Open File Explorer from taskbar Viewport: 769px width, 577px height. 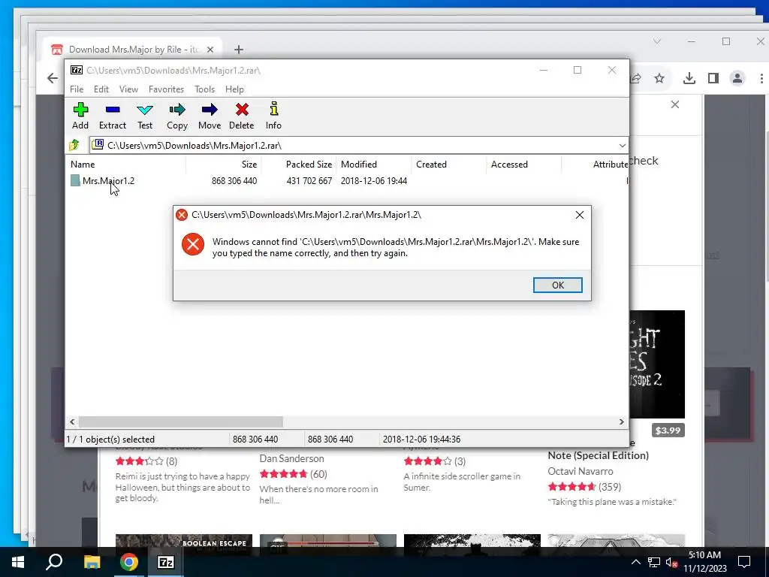[x=92, y=562]
